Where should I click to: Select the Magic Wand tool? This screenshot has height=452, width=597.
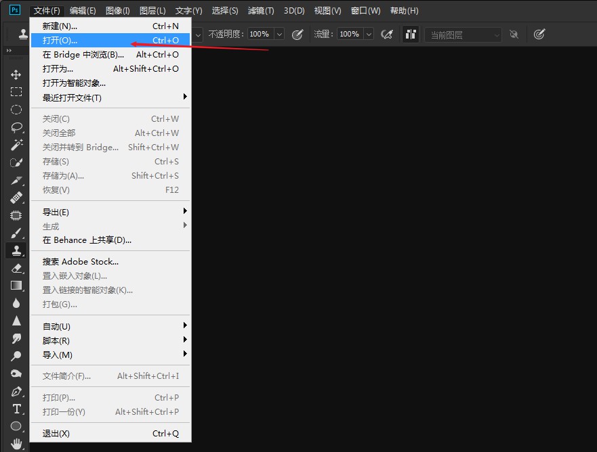pyautogui.click(x=16, y=145)
